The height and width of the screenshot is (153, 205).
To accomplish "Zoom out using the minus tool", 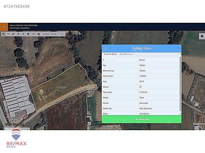I will pos(9,34).
